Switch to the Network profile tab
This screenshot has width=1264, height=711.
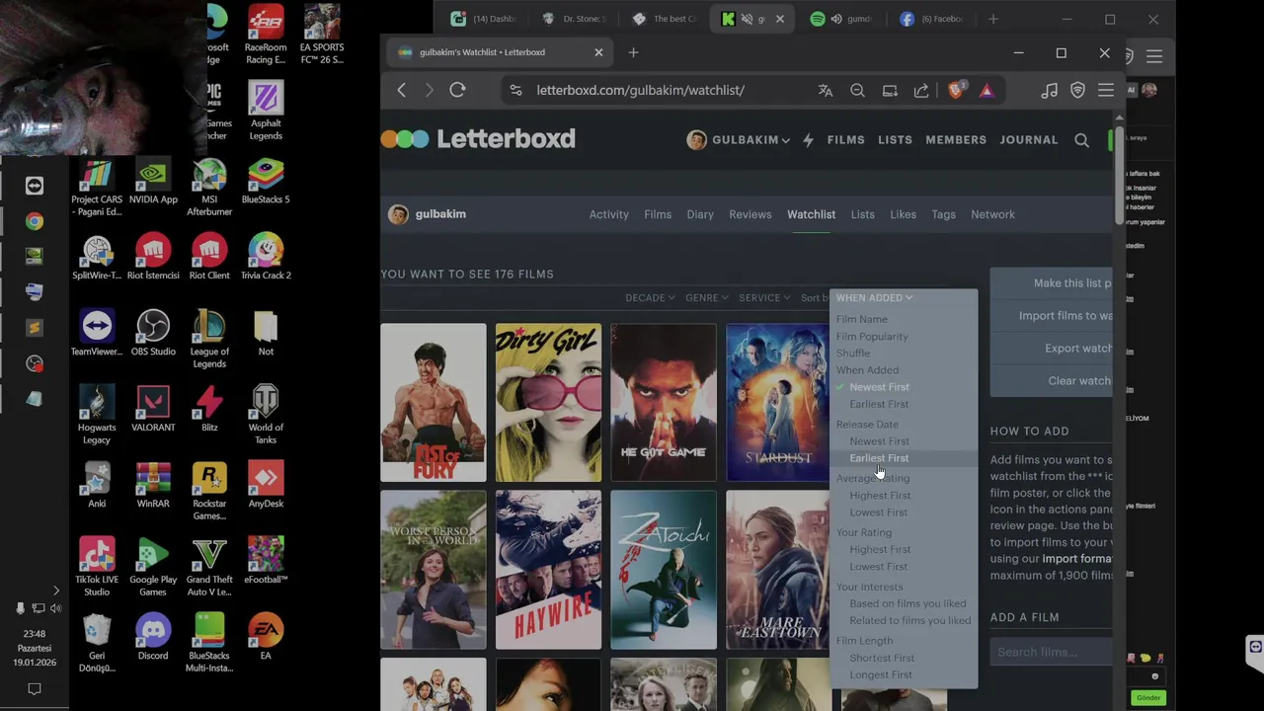click(x=992, y=214)
